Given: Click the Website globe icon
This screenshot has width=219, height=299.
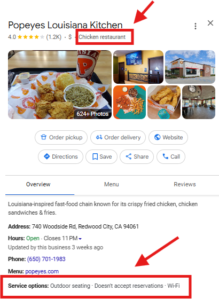Looking at the screenshot, I should [157, 137].
